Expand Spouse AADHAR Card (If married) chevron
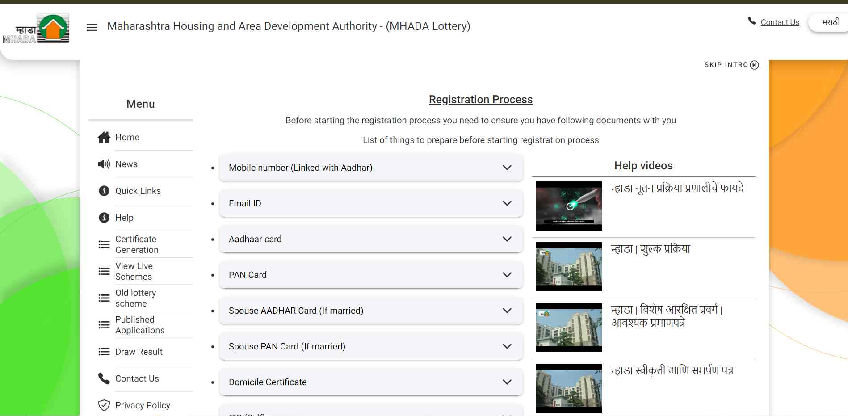The image size is (848, 416). pos(507,311)
